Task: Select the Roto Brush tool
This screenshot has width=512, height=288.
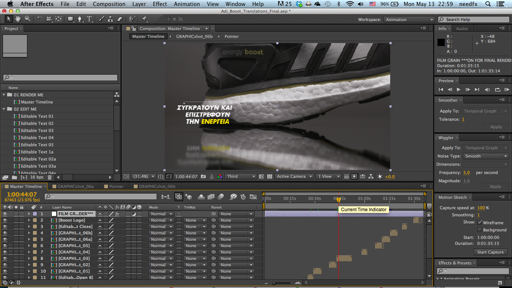Action: point(132,19)
